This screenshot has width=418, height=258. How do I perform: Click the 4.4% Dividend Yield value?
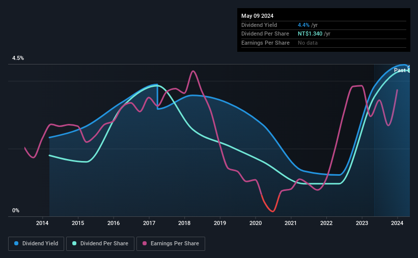tap(303, 25)
